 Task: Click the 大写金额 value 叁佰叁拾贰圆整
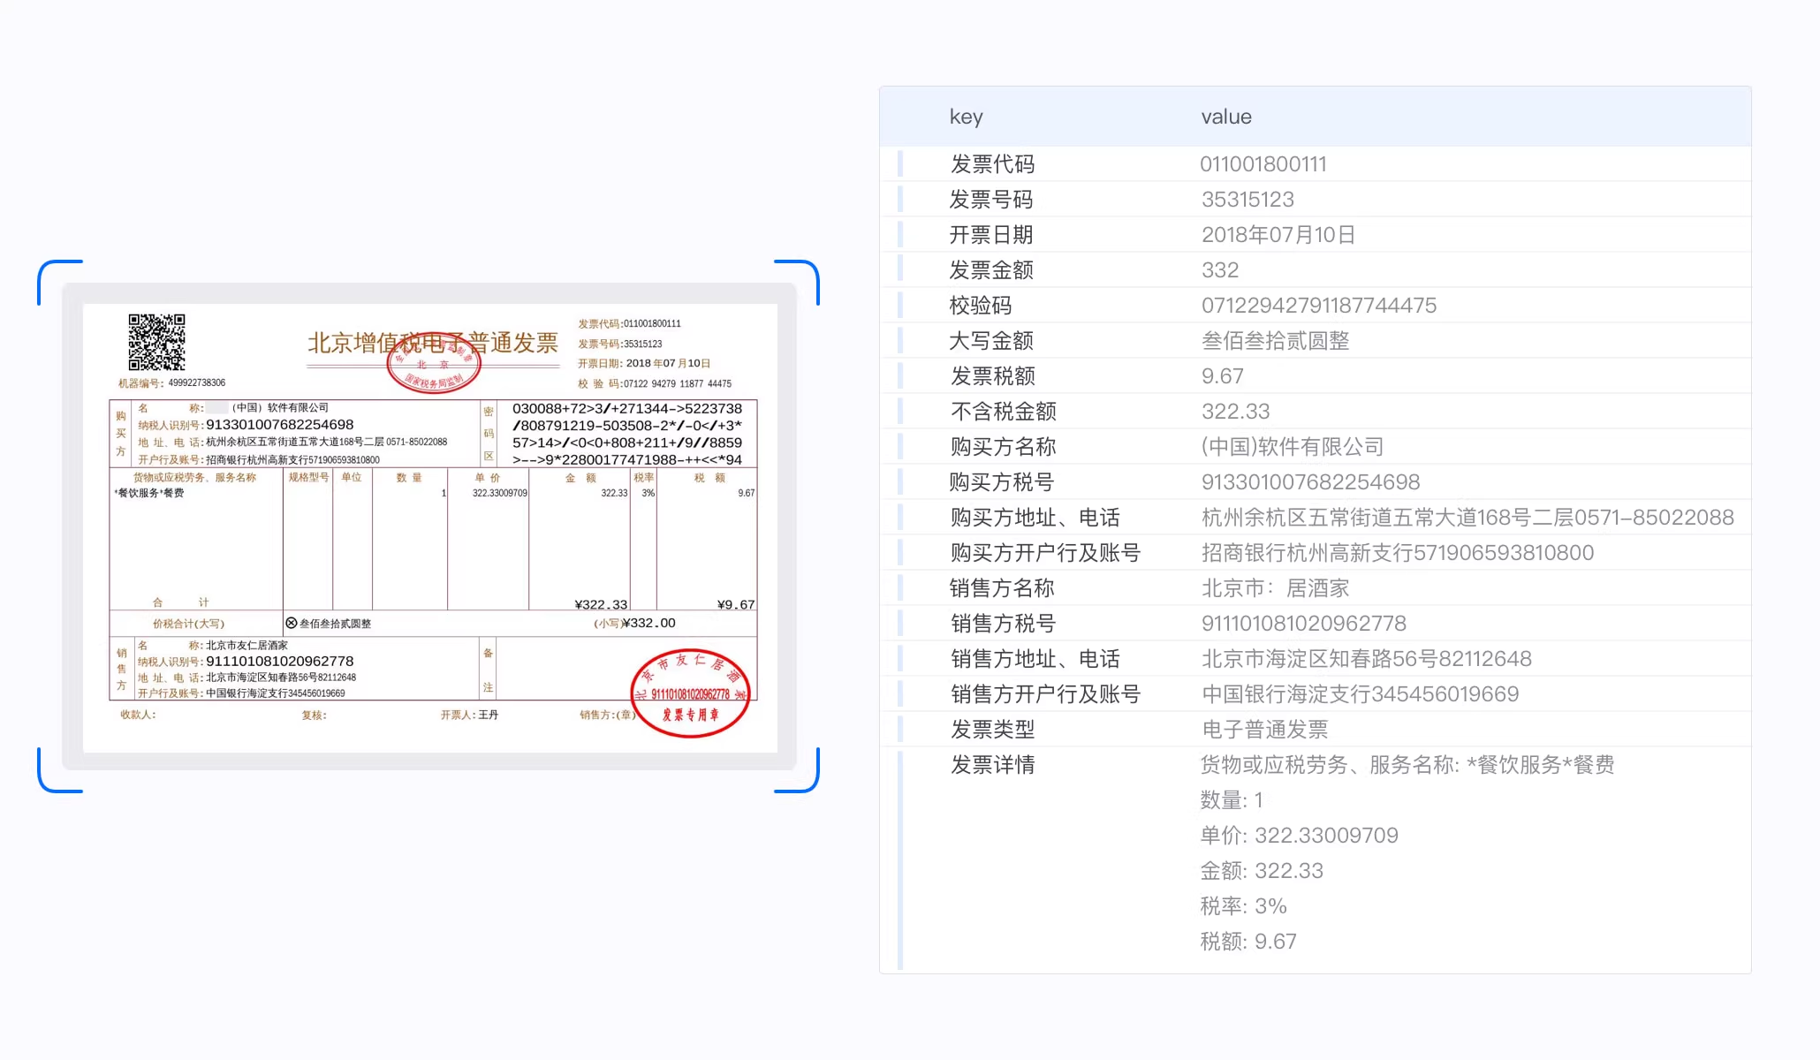1275,341
